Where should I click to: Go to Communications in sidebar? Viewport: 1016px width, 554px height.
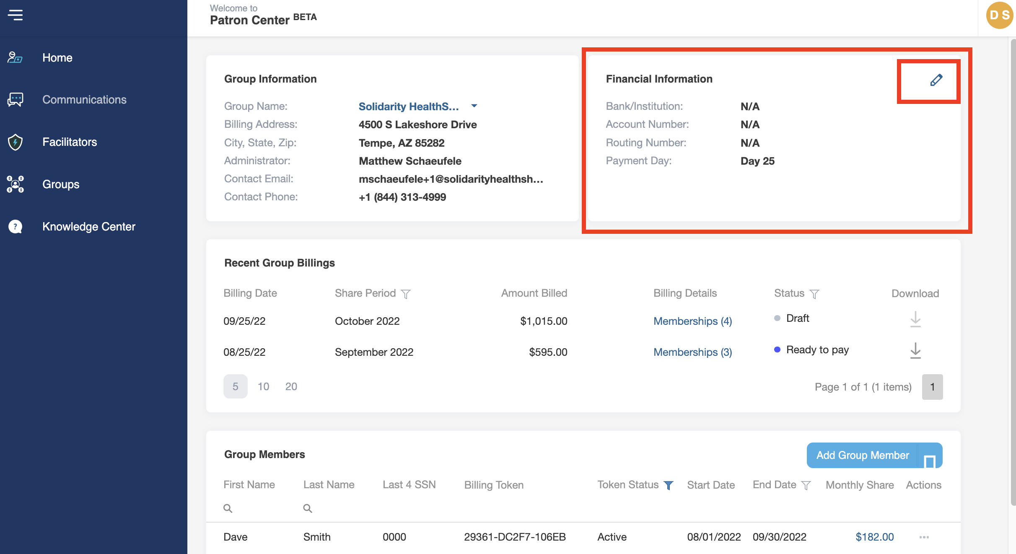(x=84, y=100)
